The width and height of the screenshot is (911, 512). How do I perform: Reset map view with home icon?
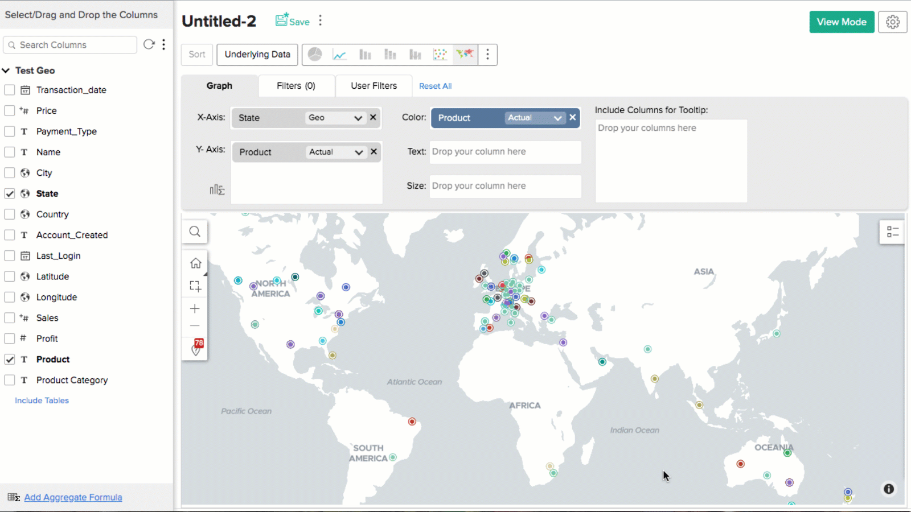pyautogui.click(x=195, y=263)
